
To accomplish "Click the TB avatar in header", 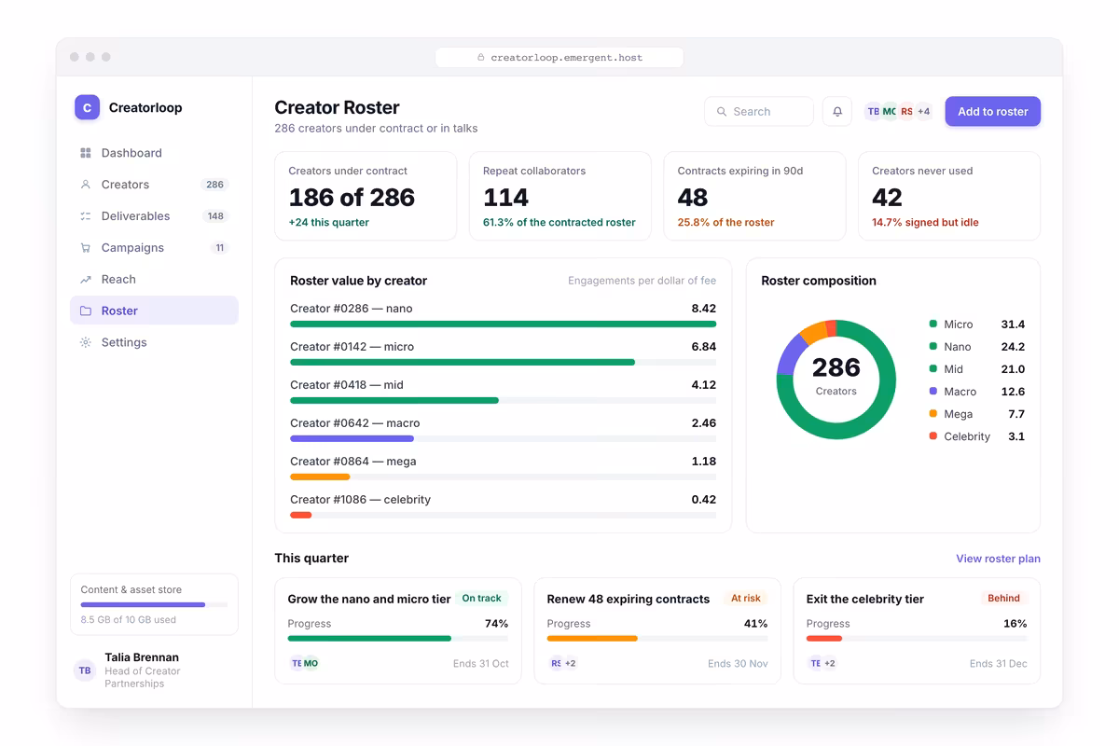I will pos(873,112).
